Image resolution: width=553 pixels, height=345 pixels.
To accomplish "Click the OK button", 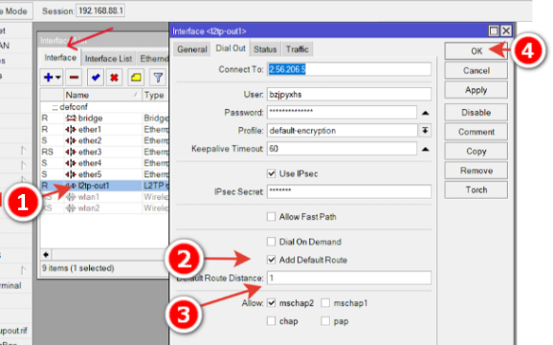I will click(476, 51).
